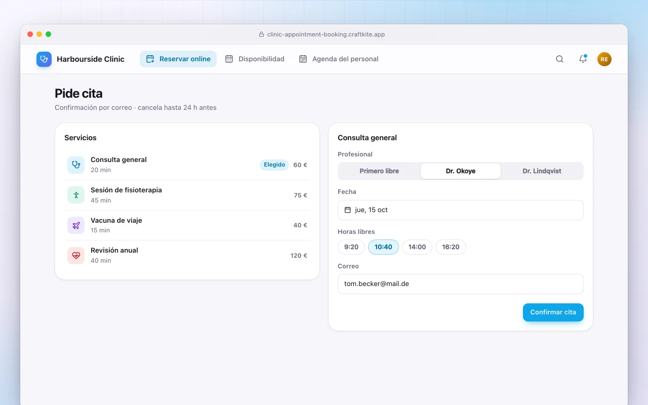Pick the 9:20 time slot

(351, 247)
